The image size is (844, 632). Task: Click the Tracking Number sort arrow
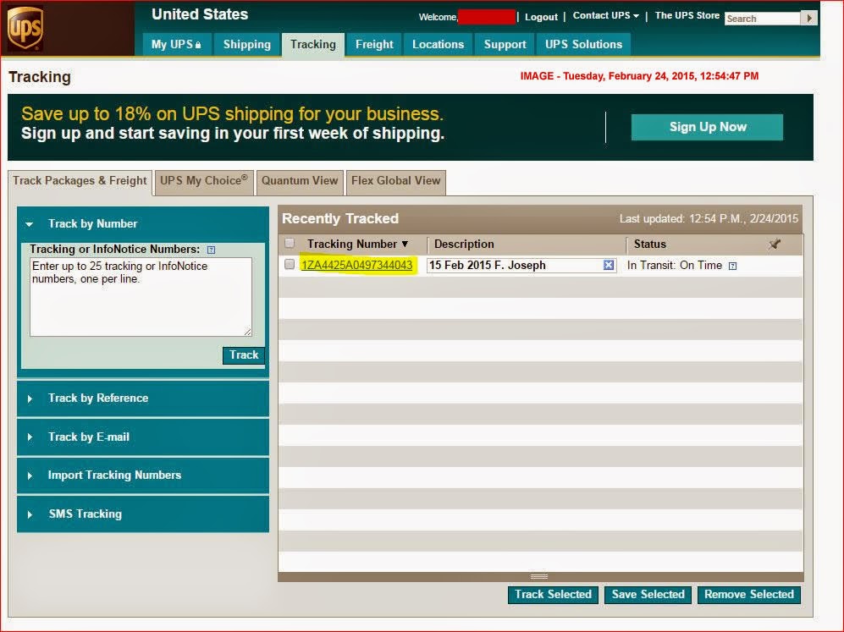[x=405, y=244]
